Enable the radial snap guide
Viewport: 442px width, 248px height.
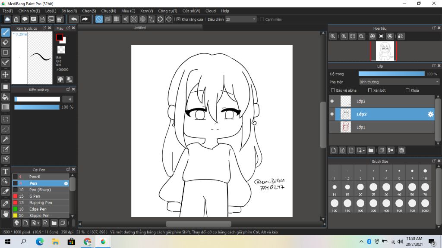pyautogui.click(x=134, y=19)
